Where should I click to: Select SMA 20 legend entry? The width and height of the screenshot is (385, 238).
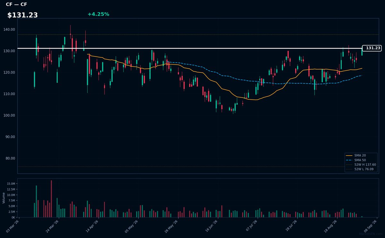click(x=360, y=155)
